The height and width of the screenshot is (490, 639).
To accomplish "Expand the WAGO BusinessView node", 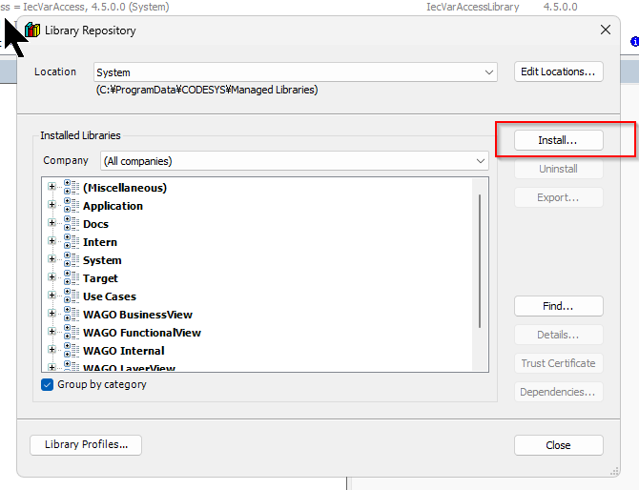I will tap(52, 314).
